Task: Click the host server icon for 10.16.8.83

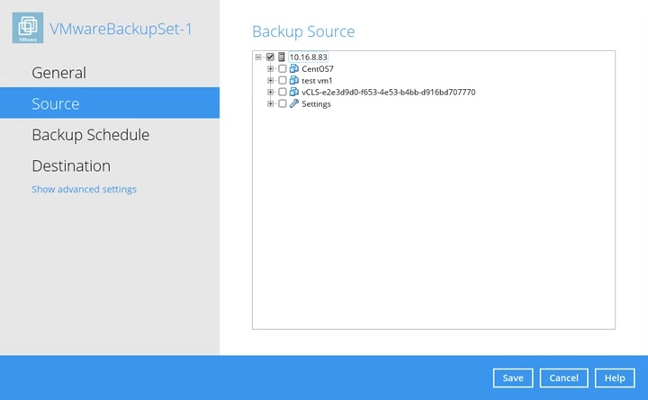Action: 282,57
